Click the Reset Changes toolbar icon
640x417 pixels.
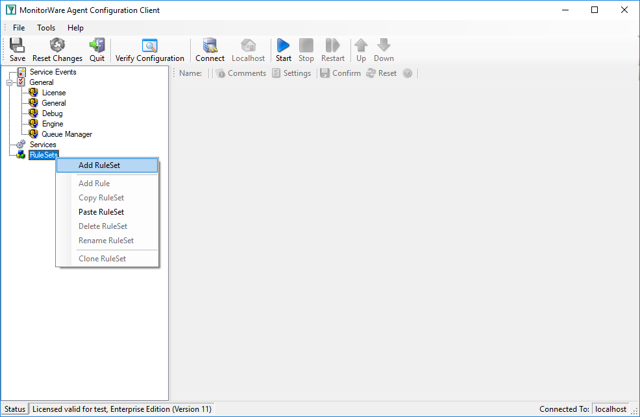point(57,45)
